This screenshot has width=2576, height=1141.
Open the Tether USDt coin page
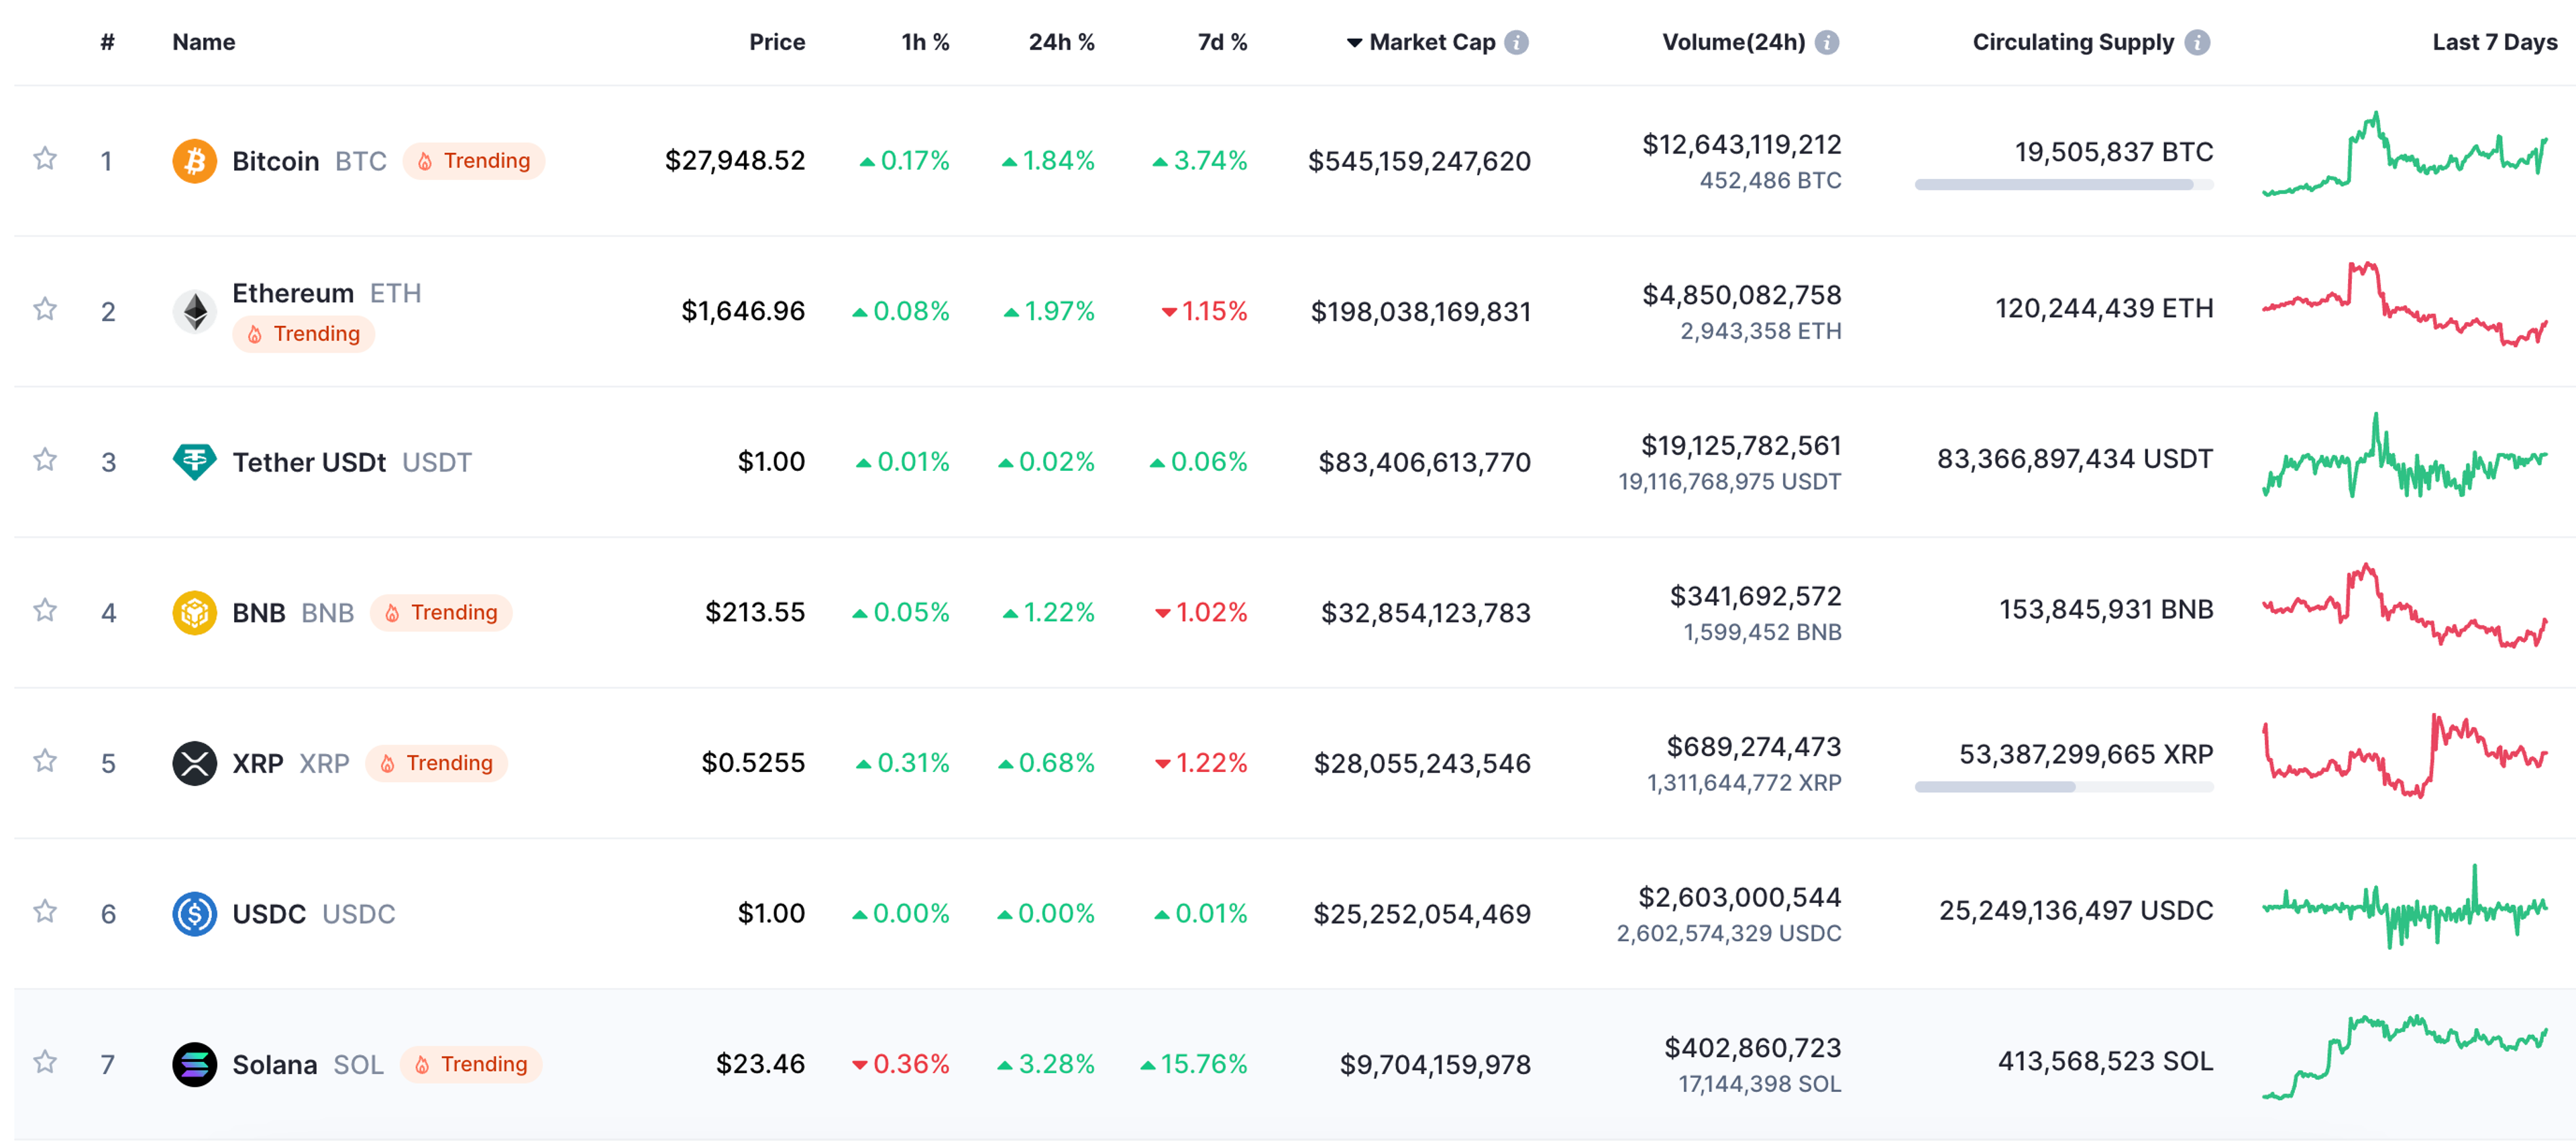tap(309, 462)
